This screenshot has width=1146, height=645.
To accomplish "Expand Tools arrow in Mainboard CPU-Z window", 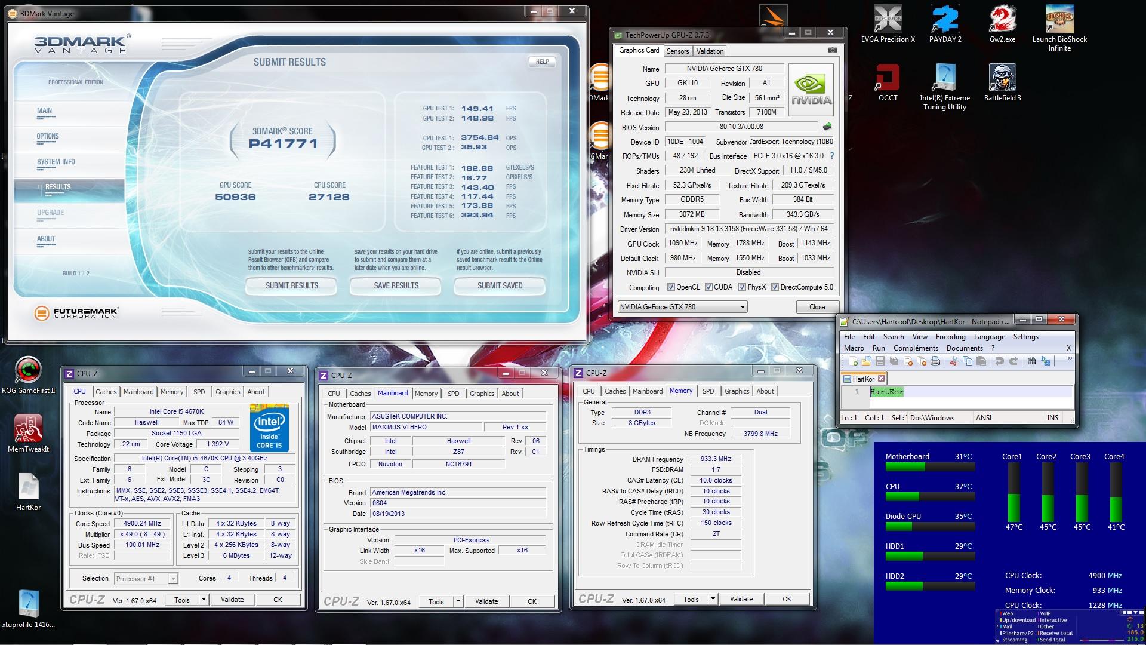I will click(x=458, y=601).
